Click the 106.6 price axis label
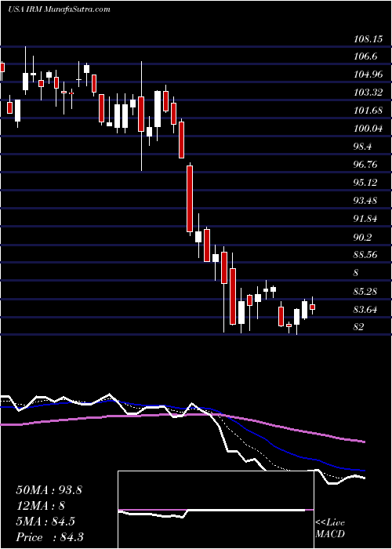The width and height of the screenshot is (392, 549). [x=365, y=56]
